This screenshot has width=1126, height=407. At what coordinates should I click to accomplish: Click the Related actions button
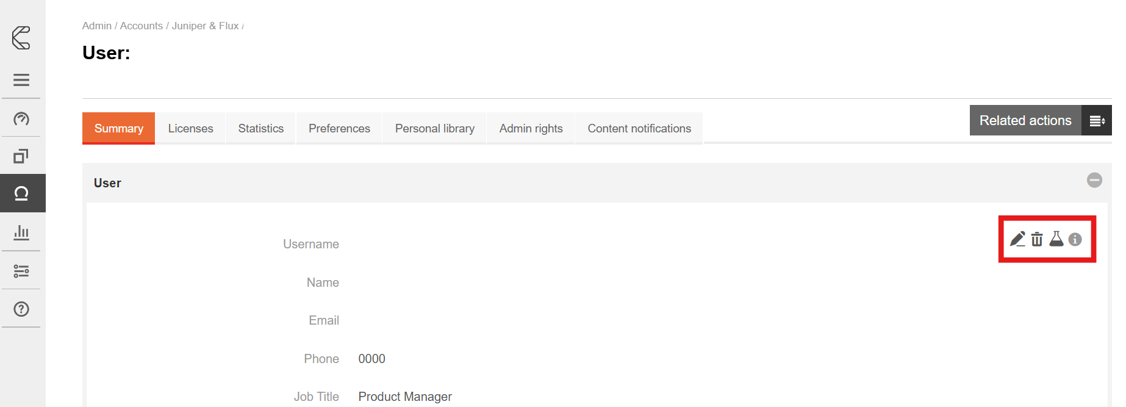pyautogui.click(x=1025, y=121)
